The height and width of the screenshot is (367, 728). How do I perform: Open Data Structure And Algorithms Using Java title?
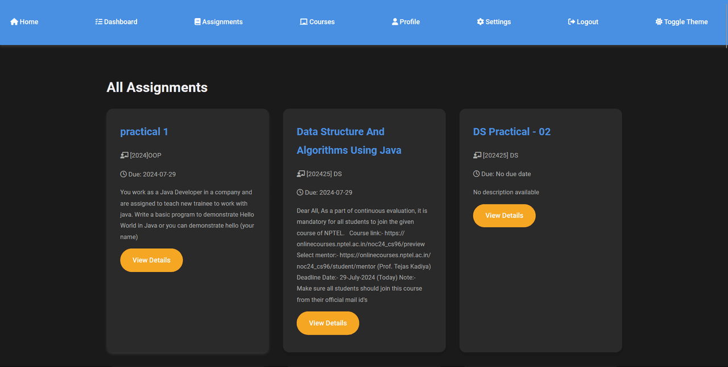[x=349, y=141]
